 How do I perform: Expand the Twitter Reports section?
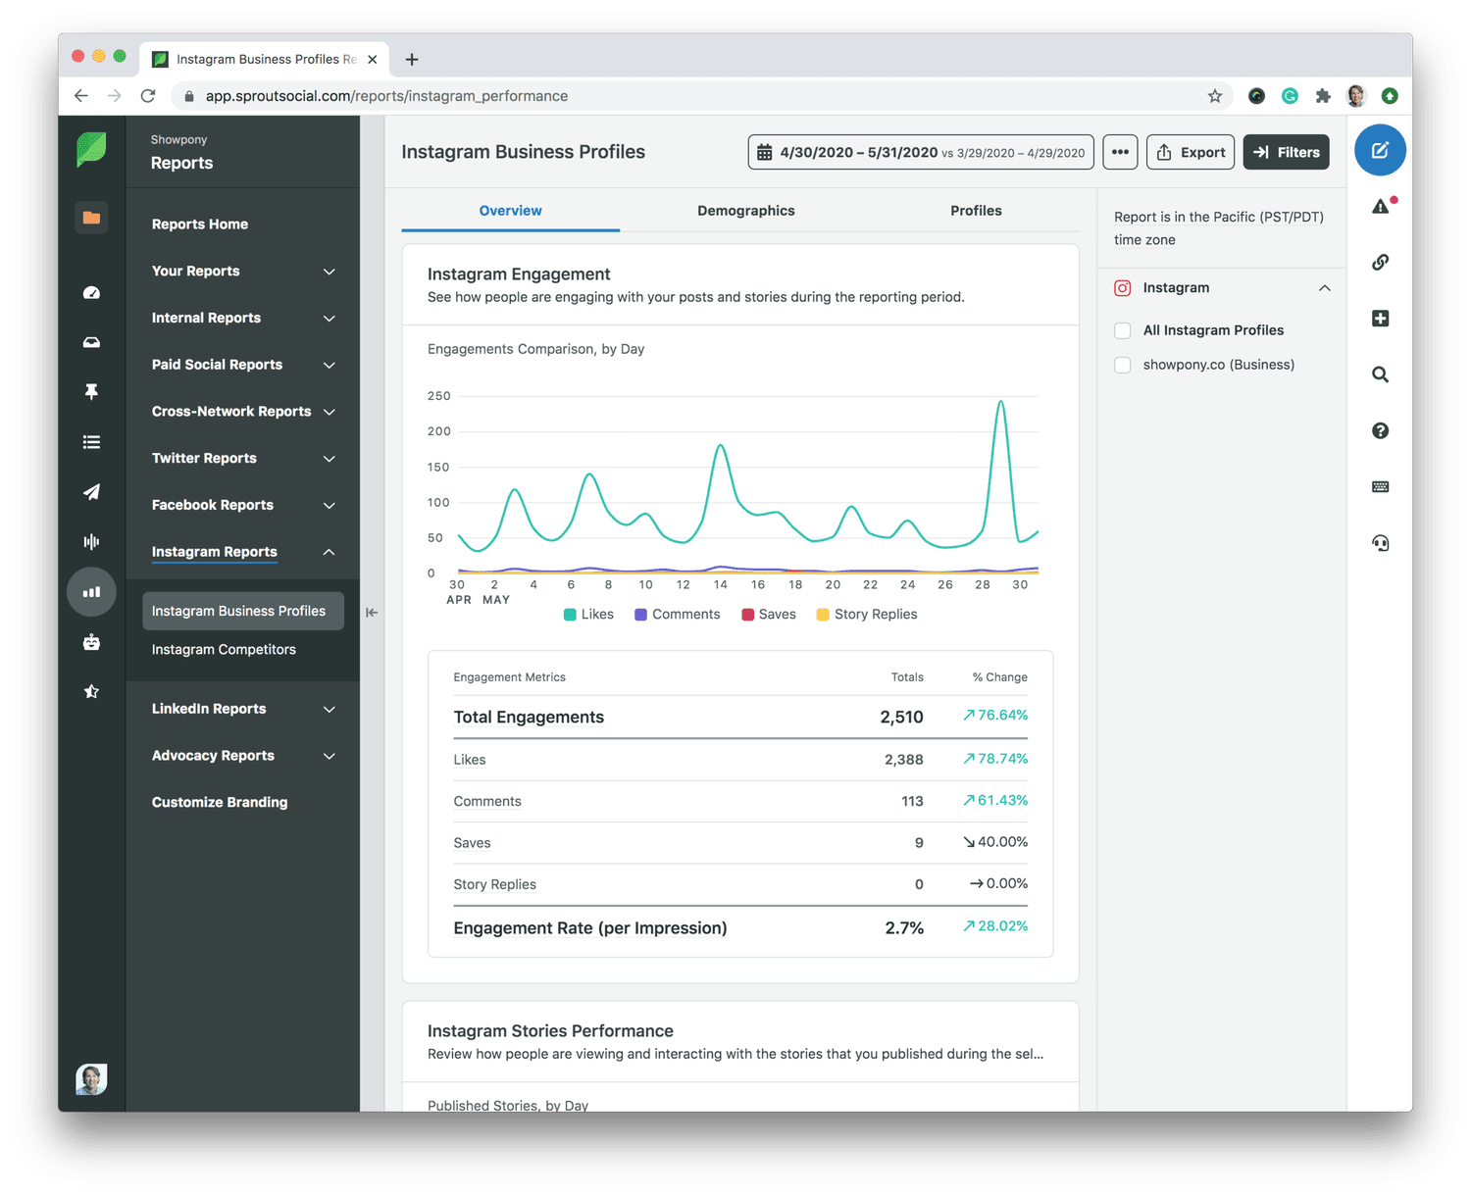point(243,458)
